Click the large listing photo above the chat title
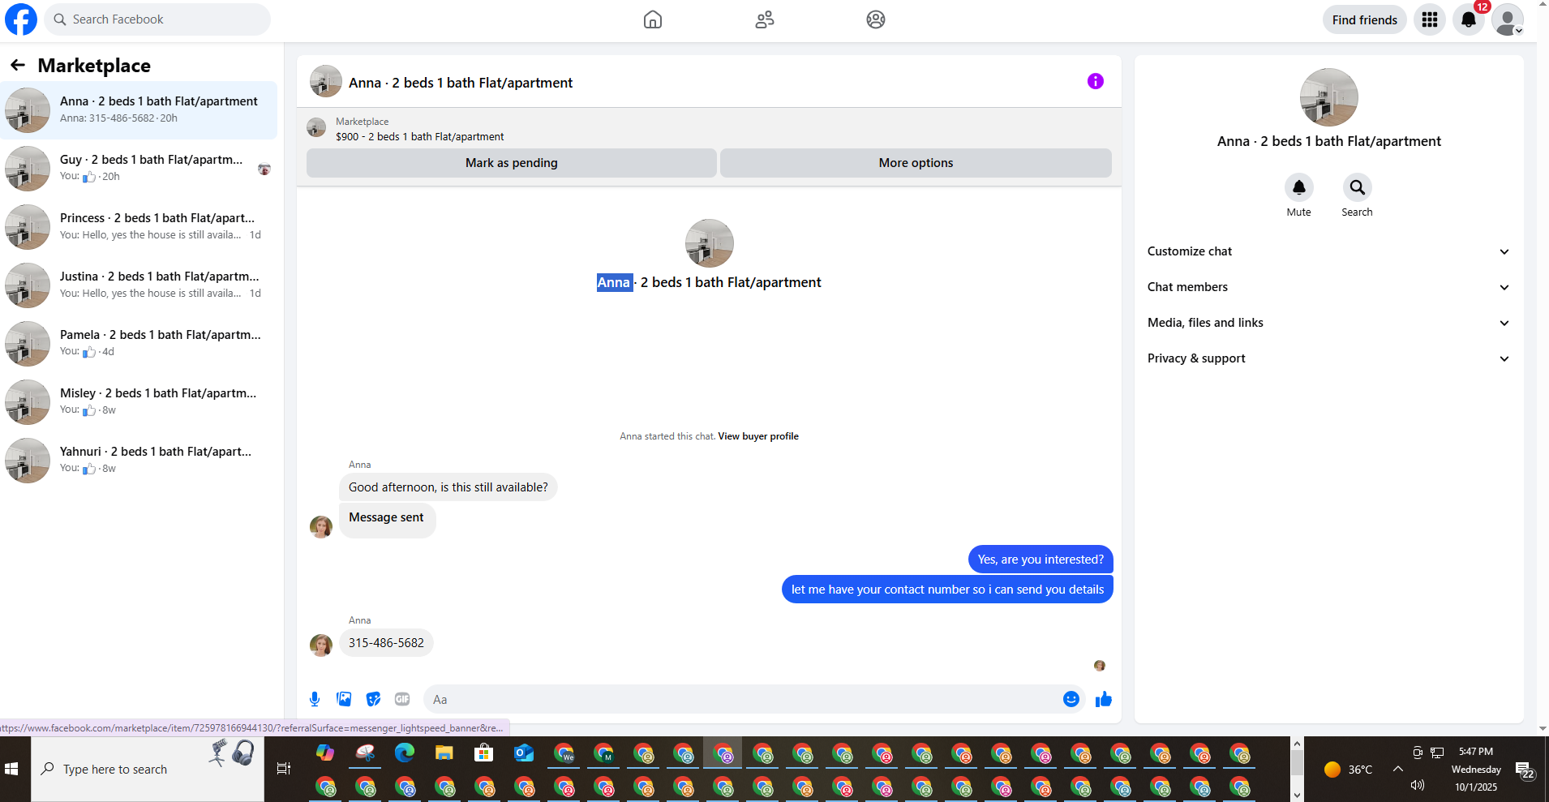 (710, 243)
